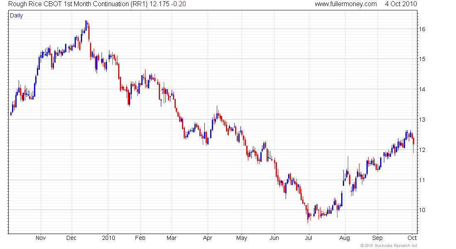Click the y-axis label 11
The height and width of the screenshot is (249, 456).
[x=422, y=180]
